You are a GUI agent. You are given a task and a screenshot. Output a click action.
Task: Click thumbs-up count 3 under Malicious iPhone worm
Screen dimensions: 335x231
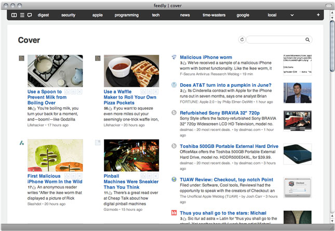(183, 63)
